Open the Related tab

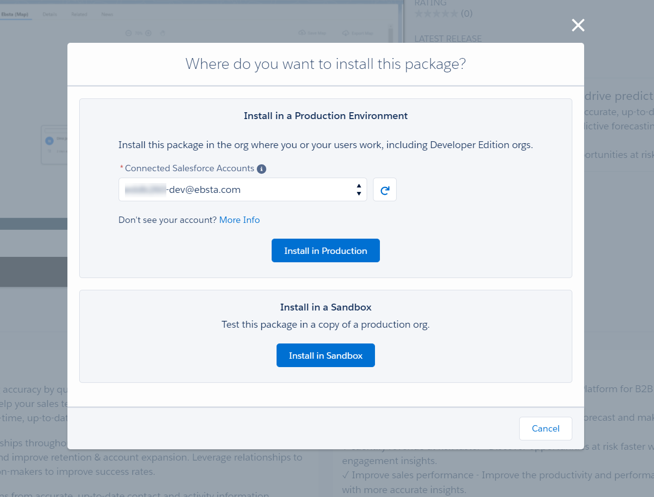(79, 14)
